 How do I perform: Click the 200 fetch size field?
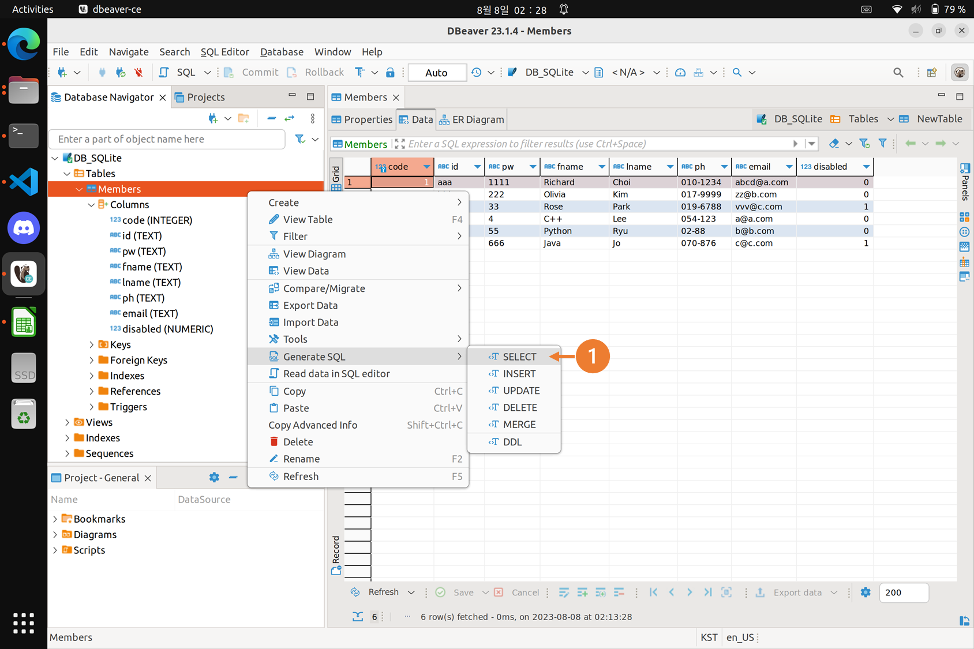click(x=904, y=592)
